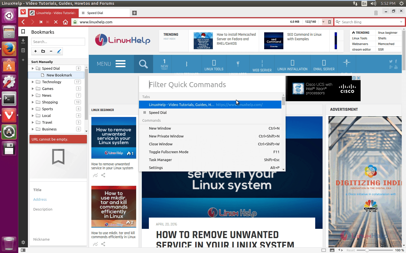This screenshot has height=253, width=406.
Task: Open the page actions code icon
Action: pos(341,250)
